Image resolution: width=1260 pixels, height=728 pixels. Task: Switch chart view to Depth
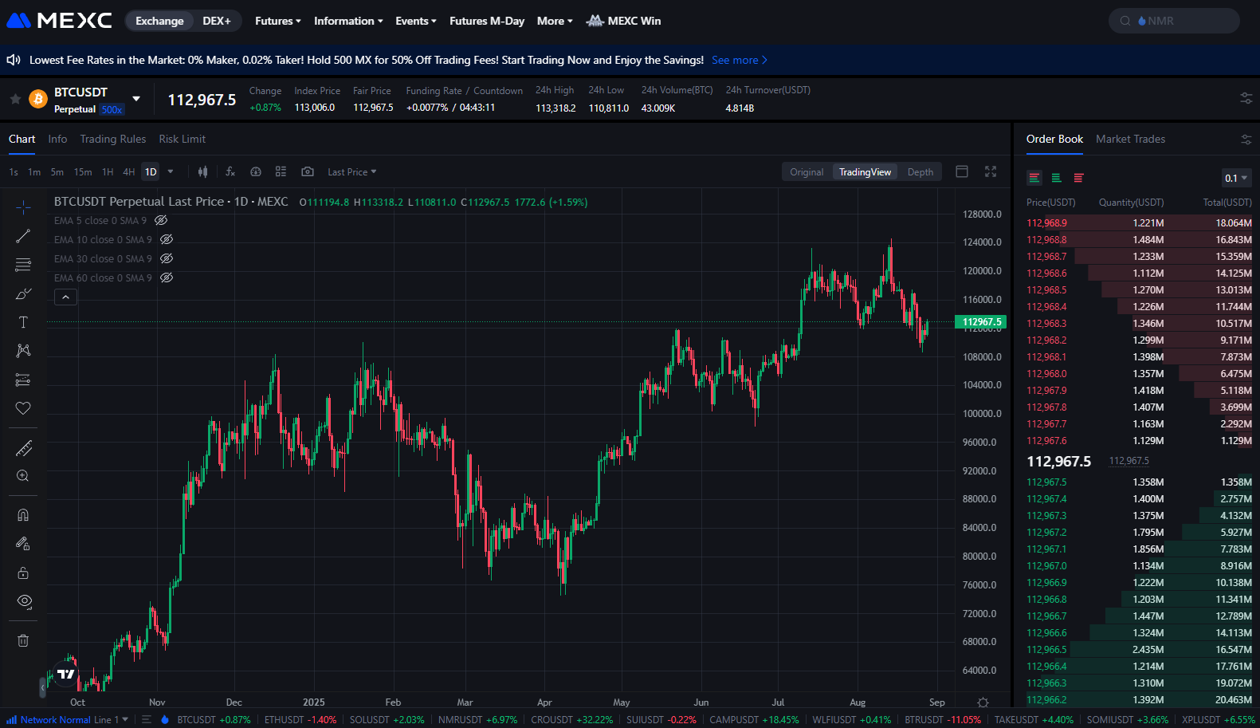point(920,171)
